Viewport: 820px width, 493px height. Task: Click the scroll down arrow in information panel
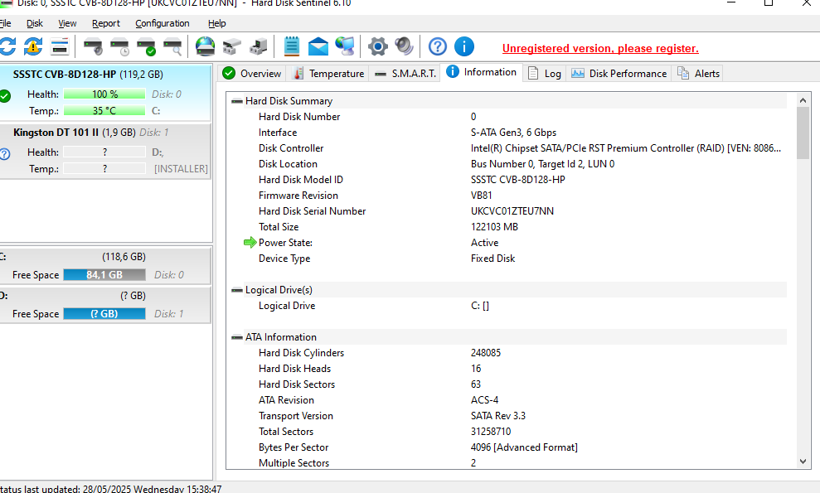803,462
